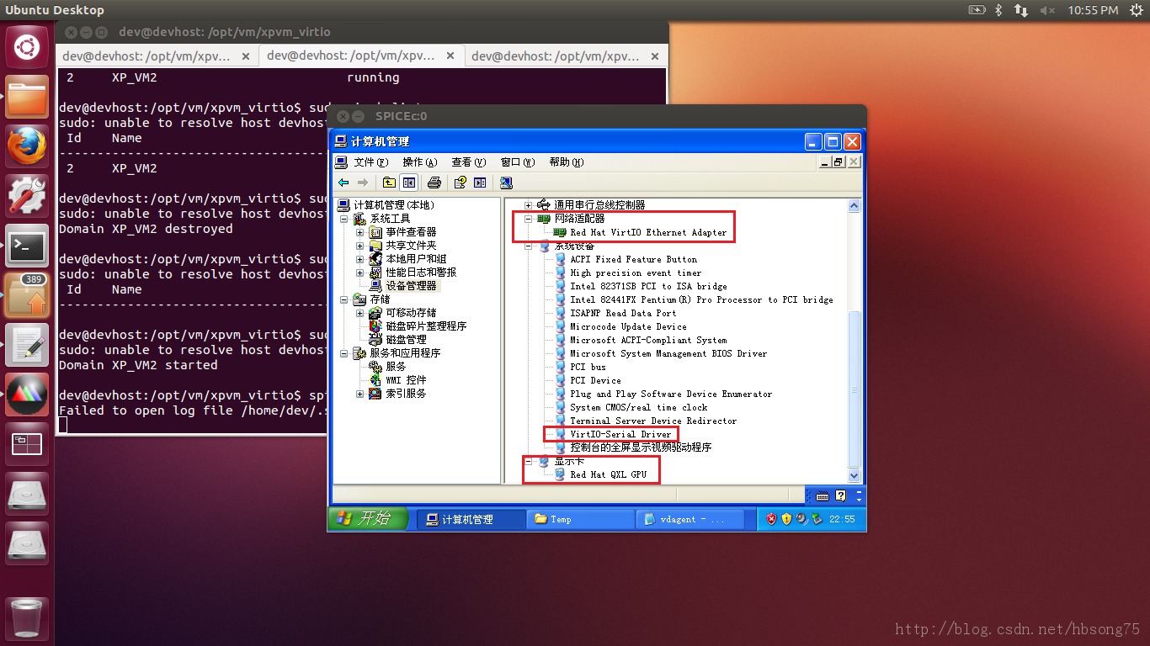Select 磁盘碎片整理程序 in the tree

426,326
